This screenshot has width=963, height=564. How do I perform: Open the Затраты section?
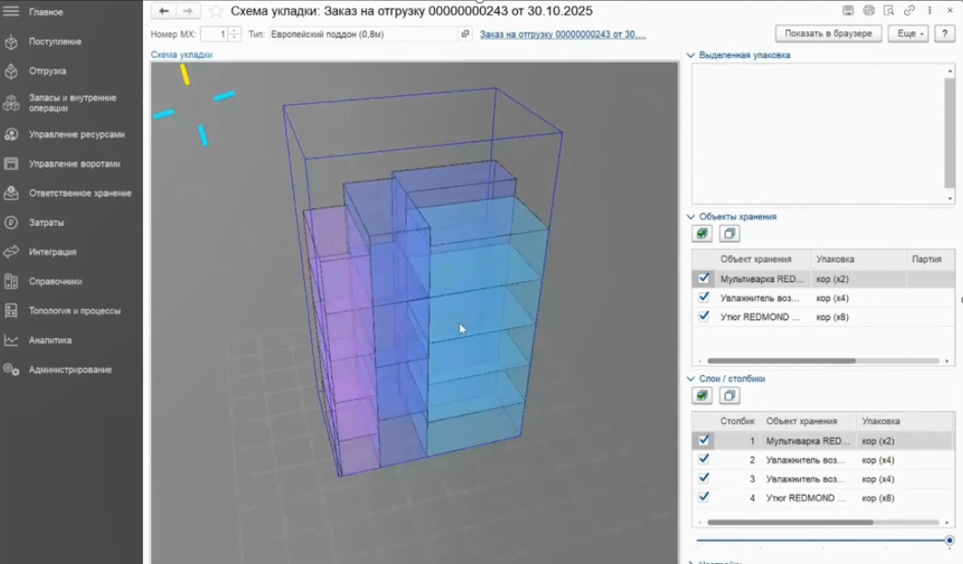pyautogui.click(x=46, y=223)
